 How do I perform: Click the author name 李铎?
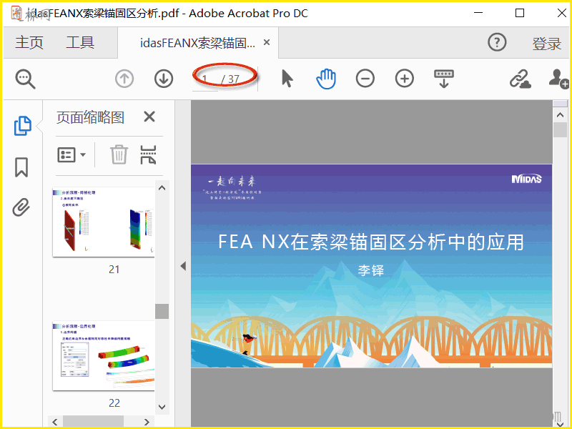[371, 270]
